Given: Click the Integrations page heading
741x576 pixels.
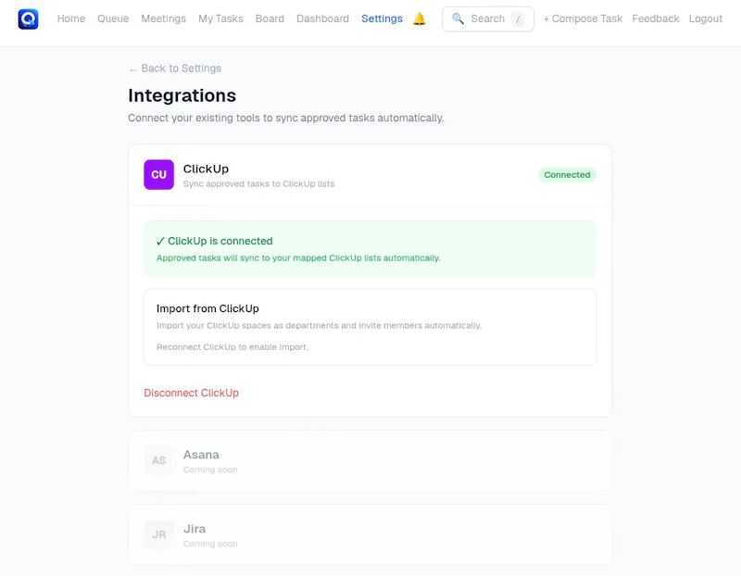Looking at the screenshot, I should pyautogui.click(x=182, y=95).
